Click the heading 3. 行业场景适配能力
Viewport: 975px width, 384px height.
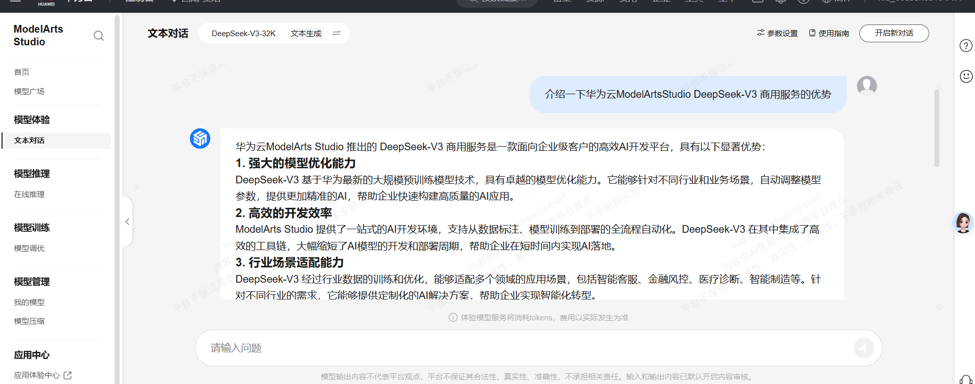(290, 262)
